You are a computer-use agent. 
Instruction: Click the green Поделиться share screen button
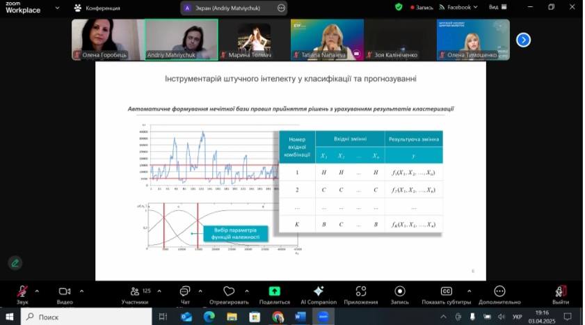pyautogui.click(x=274, y=291)
